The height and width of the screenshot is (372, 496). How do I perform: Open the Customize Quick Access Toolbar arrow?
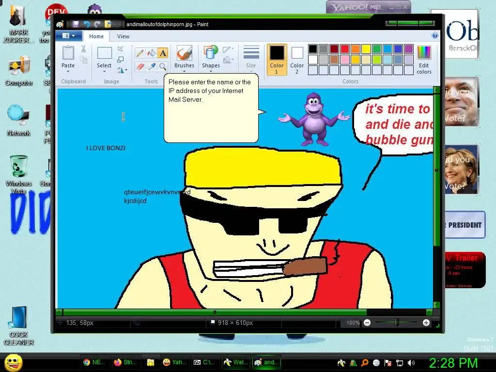pos(117,24)
